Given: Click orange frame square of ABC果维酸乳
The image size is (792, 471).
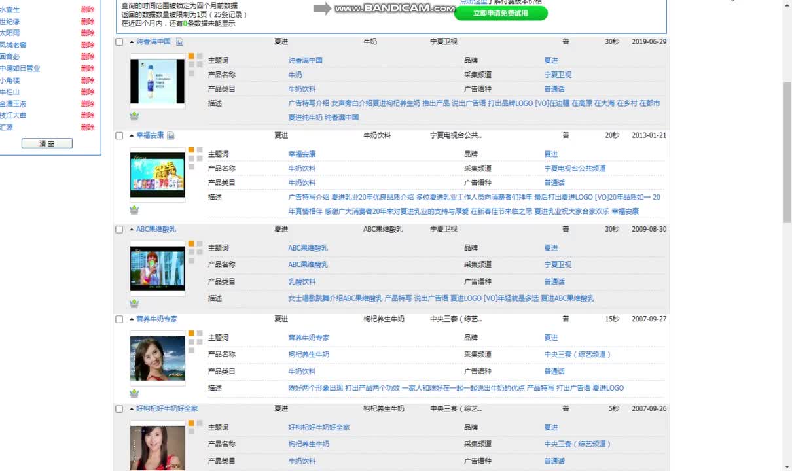Looking at the screenshot, I should (x=191, y=244).
